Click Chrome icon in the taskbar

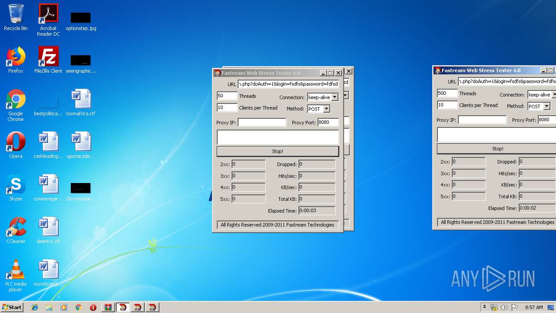(x=79, y=307)
